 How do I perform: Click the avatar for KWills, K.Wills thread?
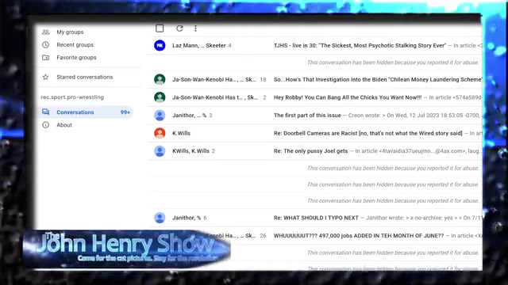[x=160, y=151]
